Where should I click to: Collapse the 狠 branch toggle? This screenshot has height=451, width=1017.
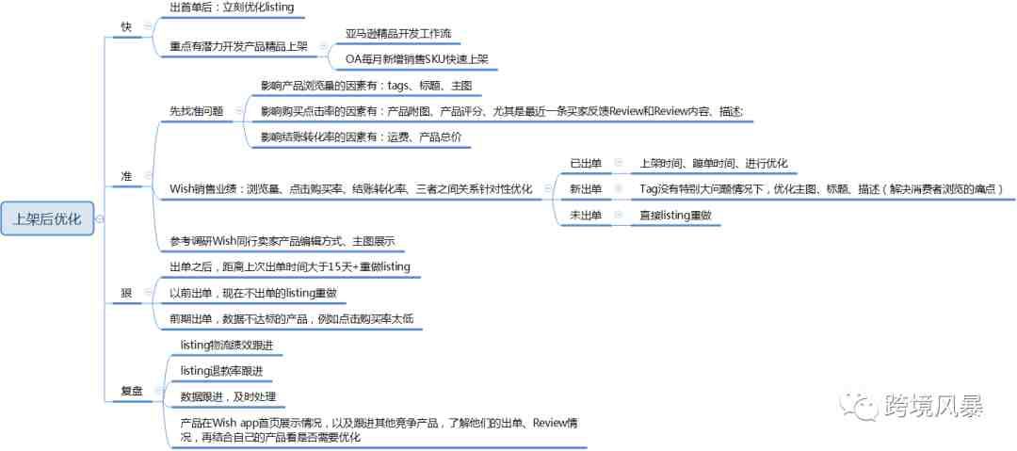click(x=145, y=294)
